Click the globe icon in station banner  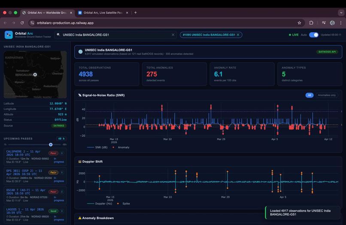pos(81,52)
